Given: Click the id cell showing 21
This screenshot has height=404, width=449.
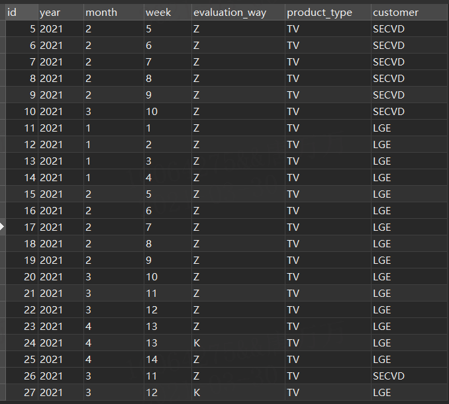Looking at the screenshot, I should coord(22,294).
